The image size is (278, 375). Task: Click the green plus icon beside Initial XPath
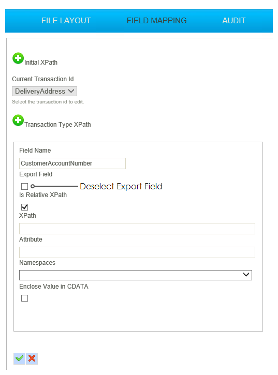click(18, 58)
